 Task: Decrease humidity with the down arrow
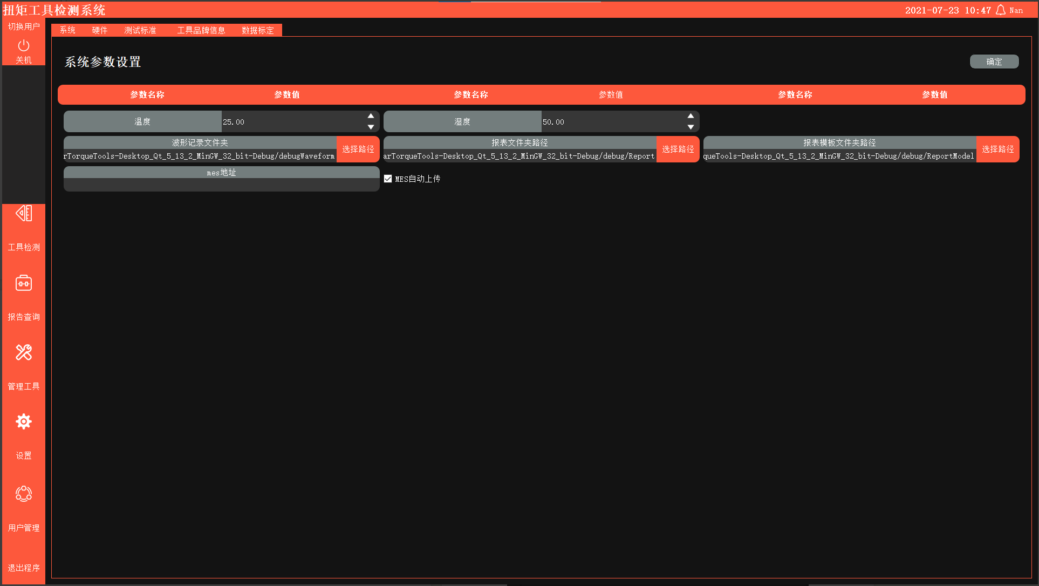pyautogui.click(x=691, y=127)
